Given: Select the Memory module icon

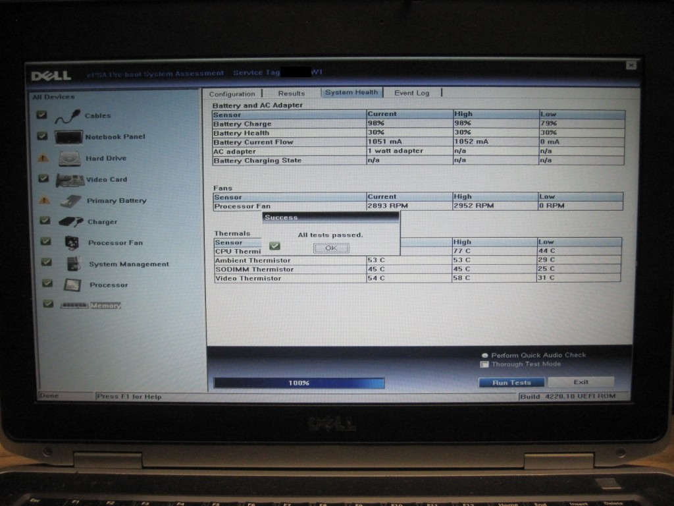Looking at the screenshot, I should coord(74,306).
